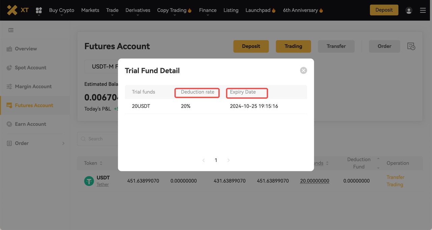The width and height of the screenshot is (432, 230).
Task: Open Earn Account from the sidebar
Action: (30, 124)
